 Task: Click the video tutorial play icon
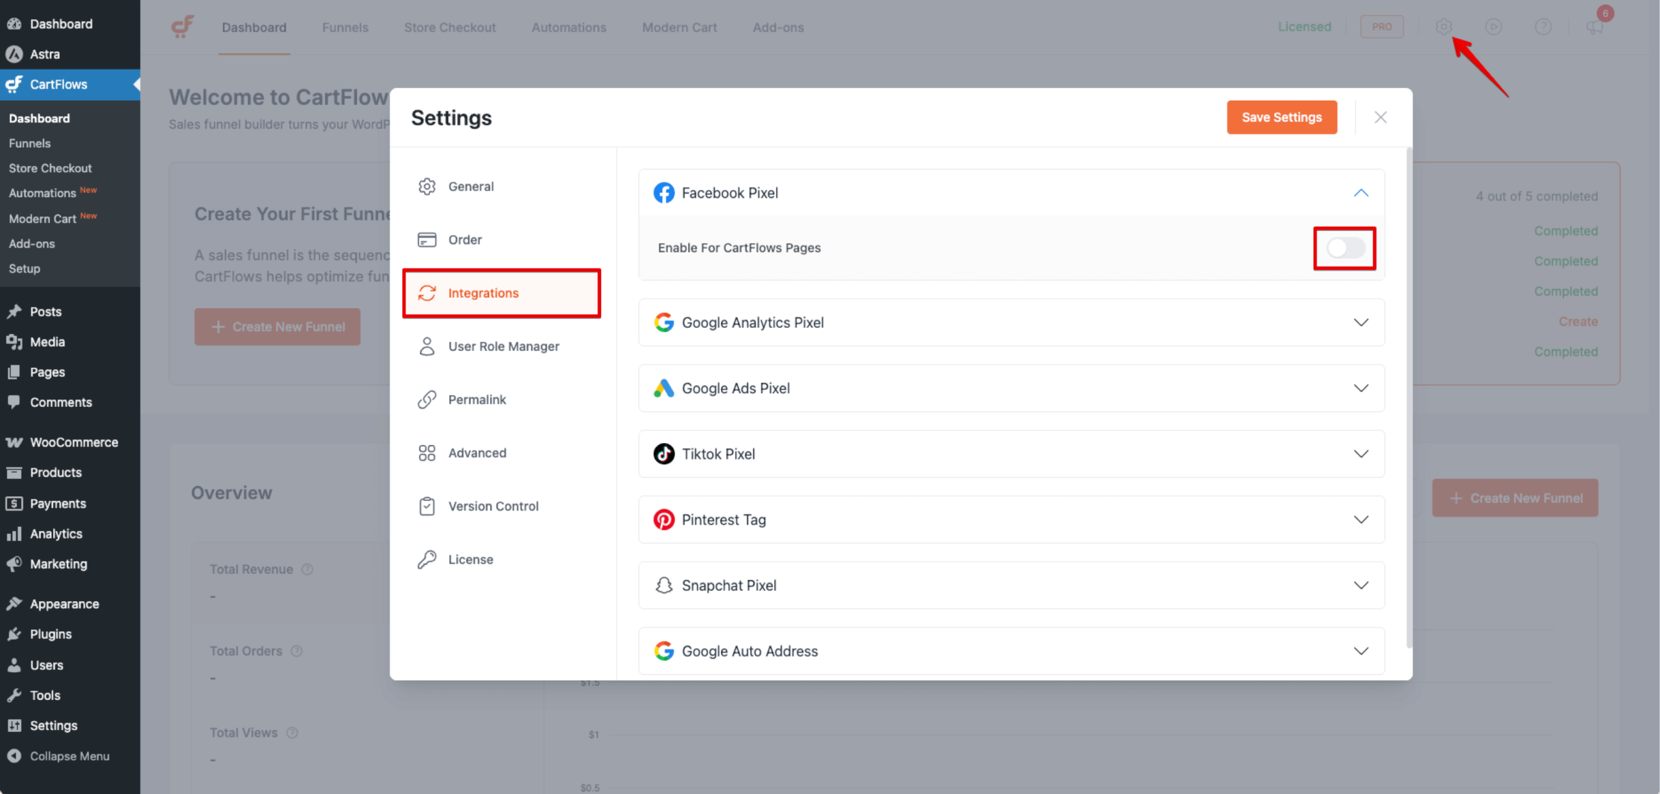(1493, 27)
